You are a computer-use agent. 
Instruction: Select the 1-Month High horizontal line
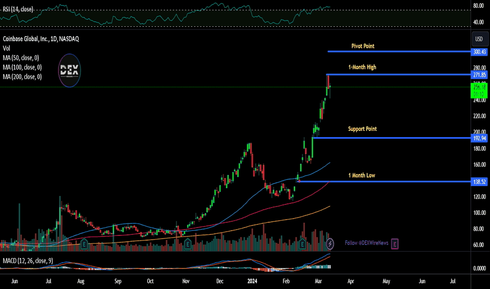(399, 75)
